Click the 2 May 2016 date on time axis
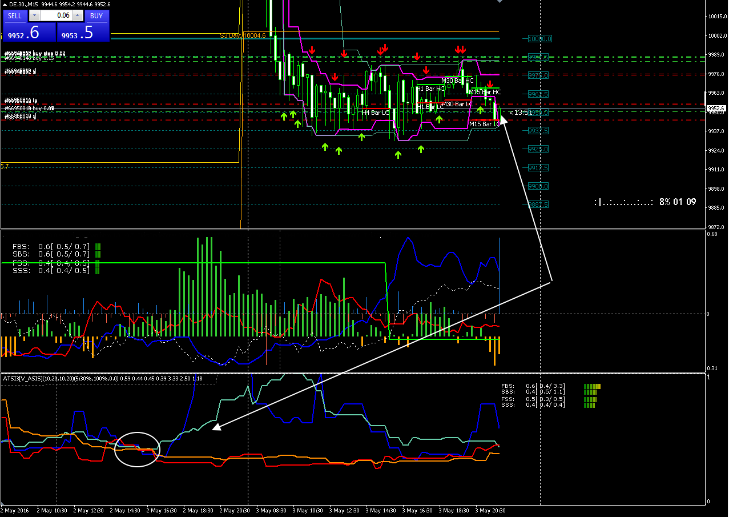Screen dimensions: 729x517 pos(15,510)
